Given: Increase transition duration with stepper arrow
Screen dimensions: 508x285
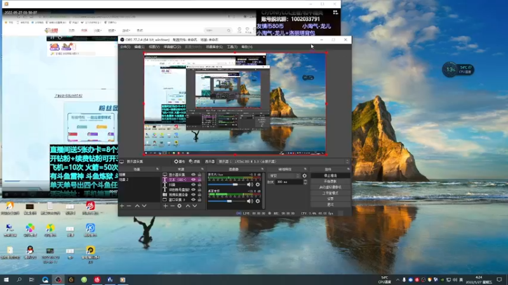Looking at the screenshot, I should tap(305, 181).
